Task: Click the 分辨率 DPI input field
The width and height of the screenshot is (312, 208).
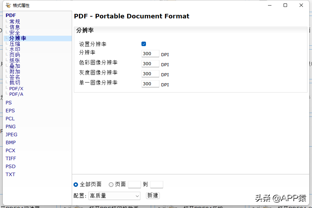Action: 150,54
